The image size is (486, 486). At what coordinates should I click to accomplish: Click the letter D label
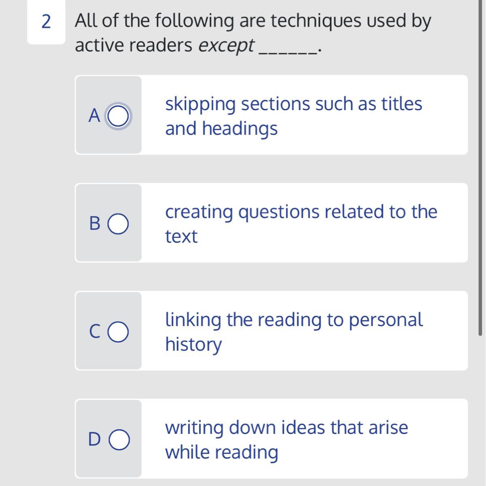94,439
